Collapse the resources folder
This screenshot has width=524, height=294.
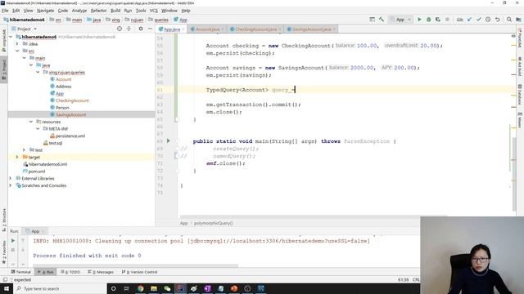[31, 122]
